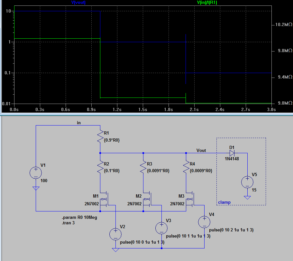Click the left axis value 0.01
This screenshot has height=261, width=293.
coord(6,104)
